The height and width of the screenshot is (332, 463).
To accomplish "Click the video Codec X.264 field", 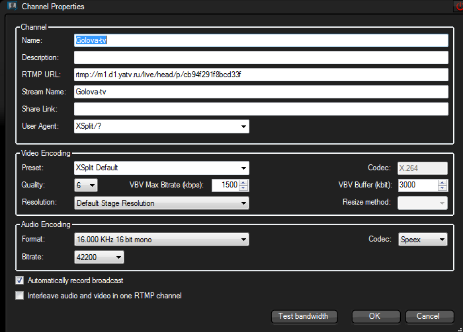I will (x=423, y=168).
